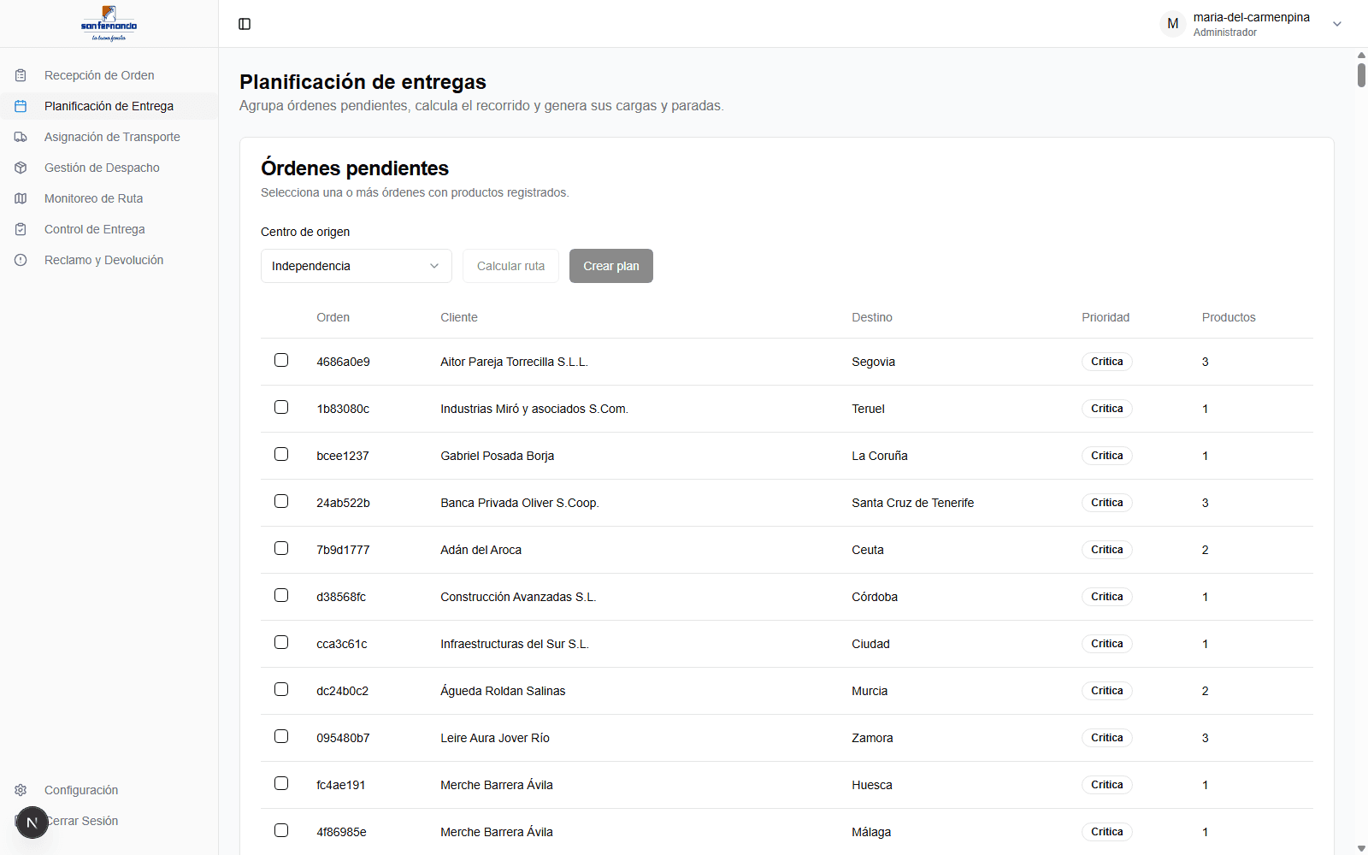Image resolution: width=1368 pixels, height=855 pixels.
Task: Click the user avatar M
Action: pyautogui.click(x=1173, y=24)
